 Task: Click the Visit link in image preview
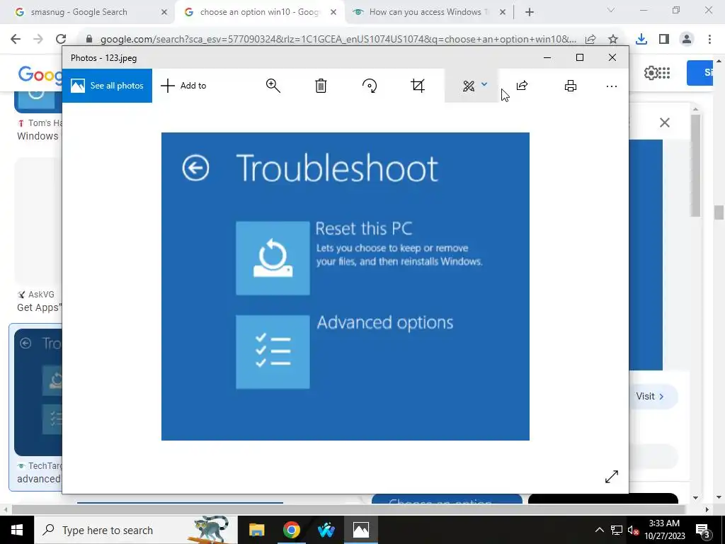[x=650, y=397]
